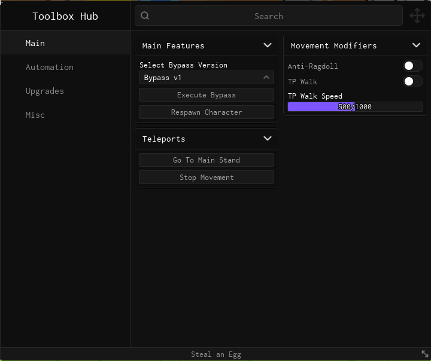Image resolution: width=431 pixels, height=361 pixels.
Task: Click the move window cross-arrows icon
Action: (x=417, y=16)
